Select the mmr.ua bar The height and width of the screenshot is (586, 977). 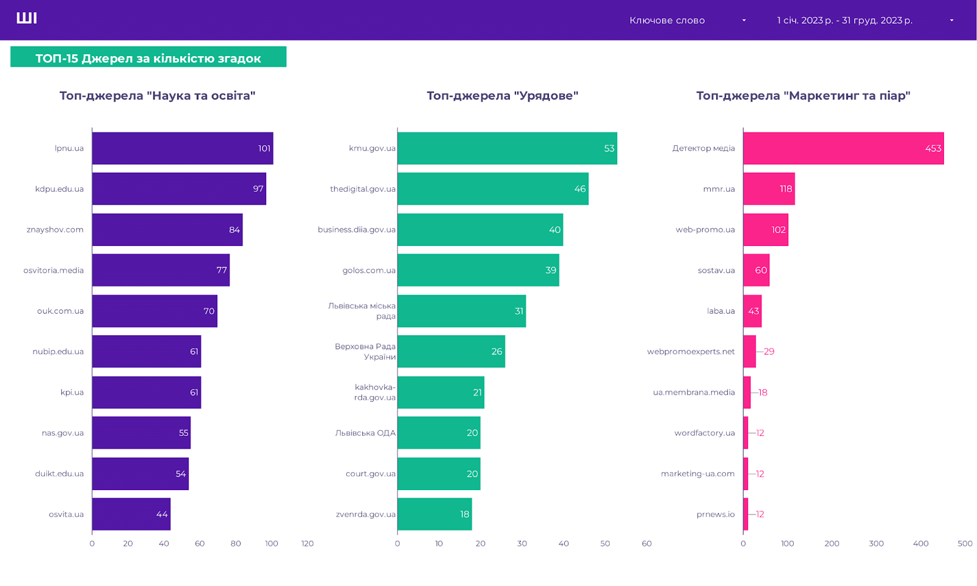coord(769,189)
